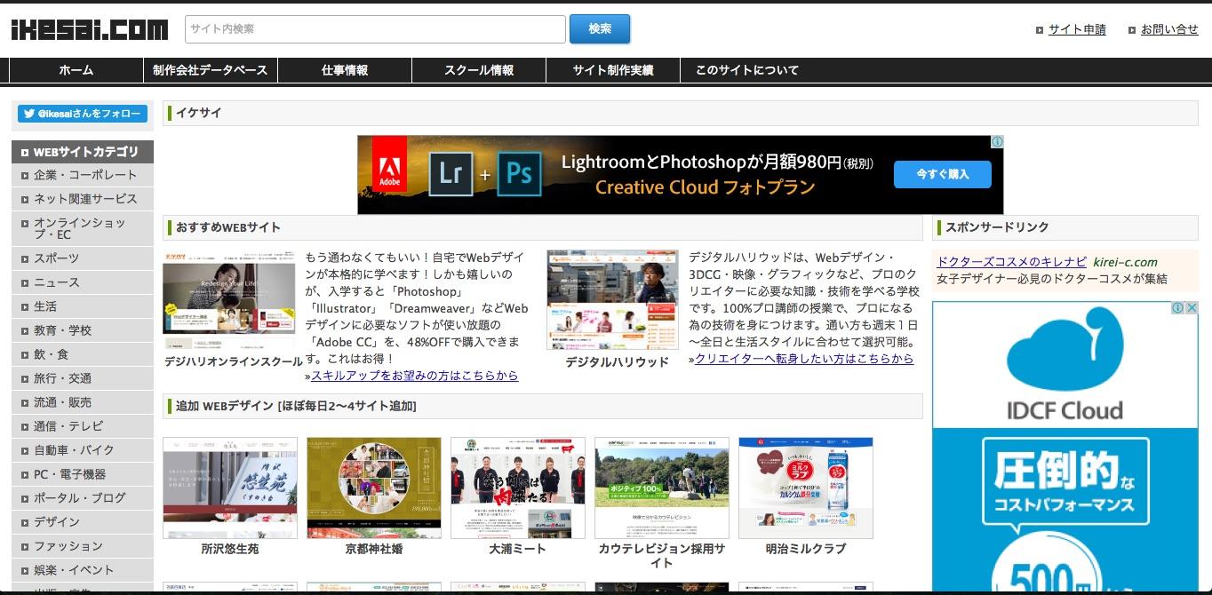
Task: Click the おすすめWEBサイト section heading
Action: pyautogui.click(x=228, y=227)
